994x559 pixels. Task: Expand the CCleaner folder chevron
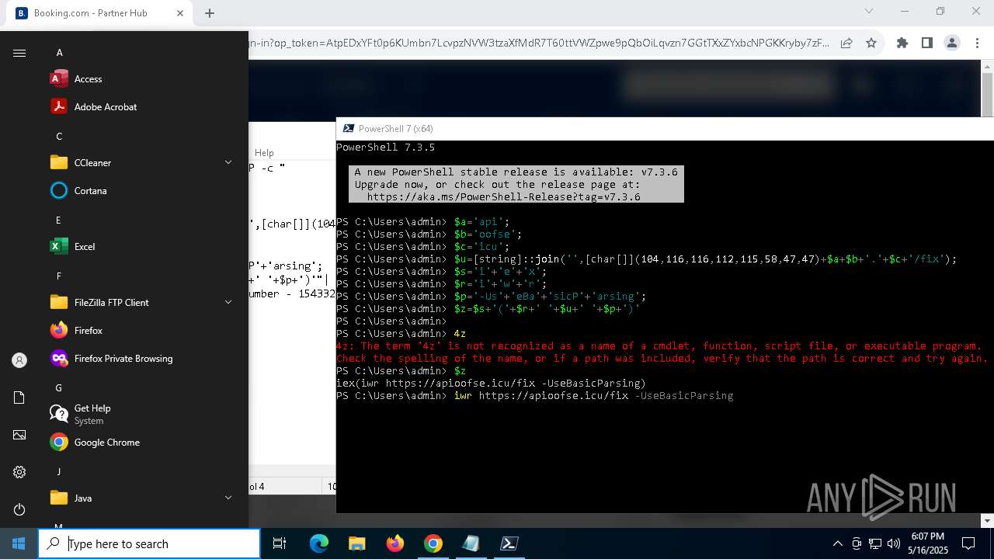click(228, 163)
